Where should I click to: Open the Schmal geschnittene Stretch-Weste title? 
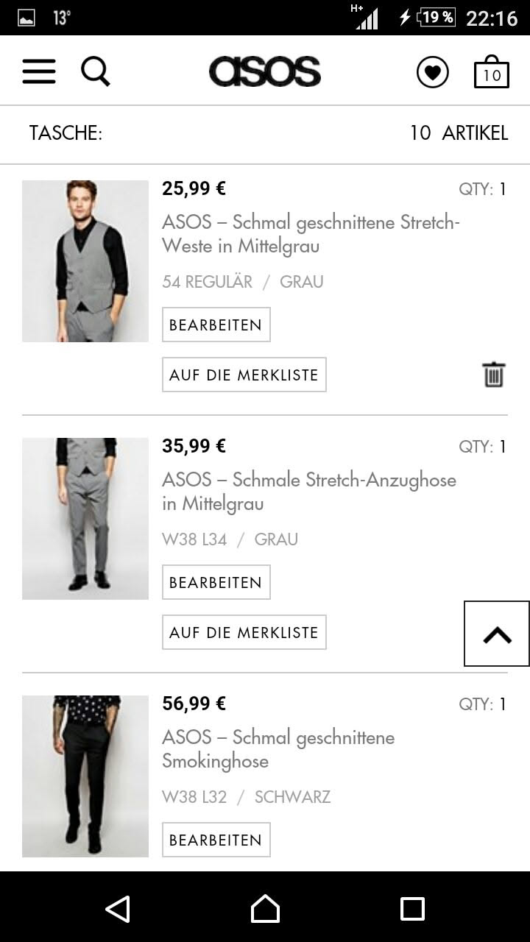pyautogui.click(x=310, y=233)
